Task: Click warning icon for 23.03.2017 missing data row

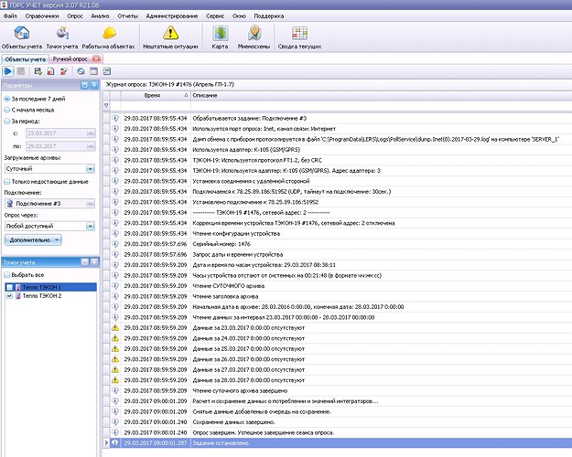Action: tap(115, 327)
